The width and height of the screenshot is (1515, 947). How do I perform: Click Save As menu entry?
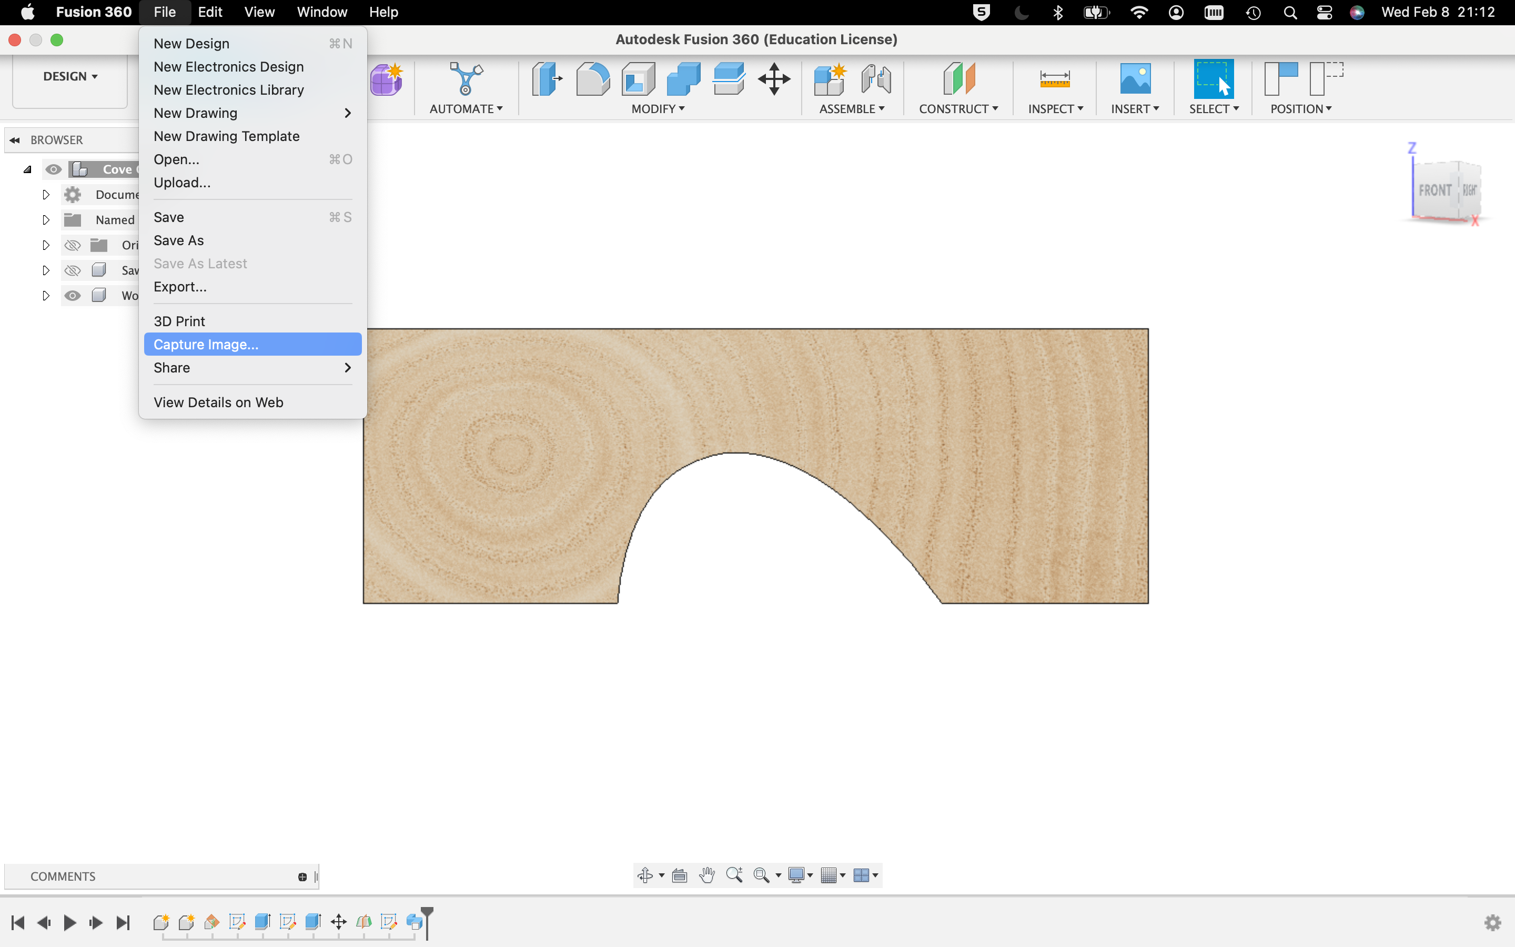[x=178, y=240]
